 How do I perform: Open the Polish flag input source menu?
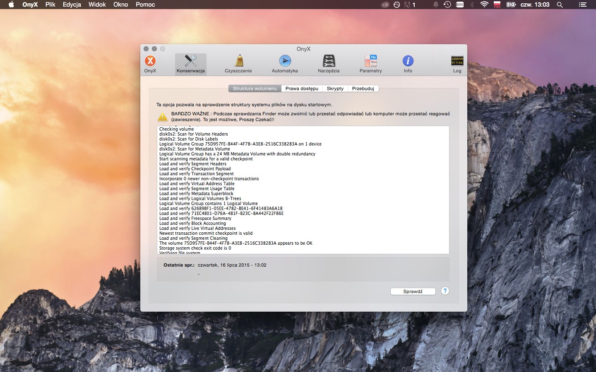click(497, 5)
